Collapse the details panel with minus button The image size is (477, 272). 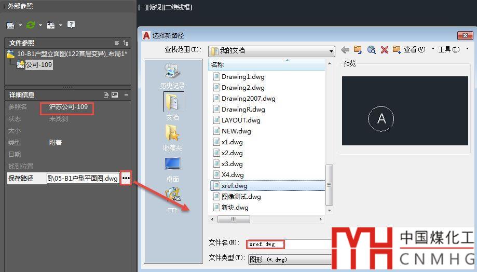click(x=126, y=95)
